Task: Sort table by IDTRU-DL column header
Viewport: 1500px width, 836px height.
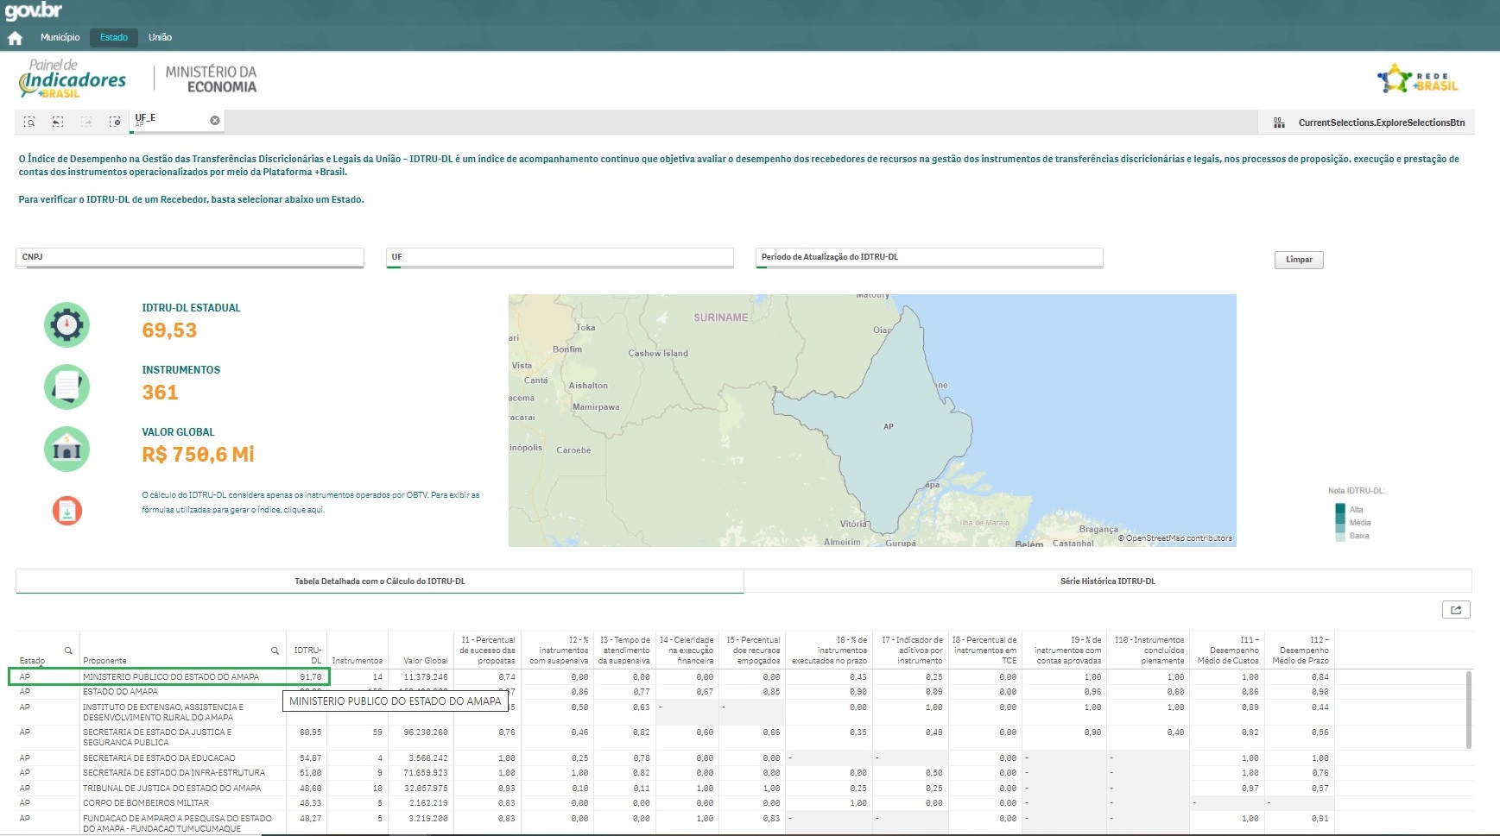Action: 307,655
